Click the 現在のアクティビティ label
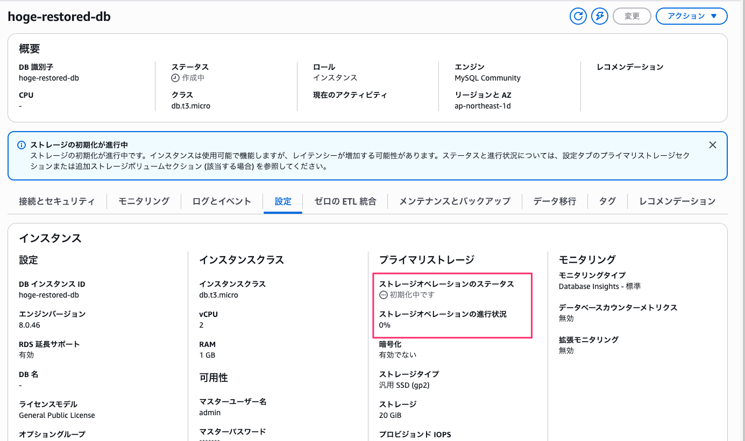This screenshot has width=745, height=441. (x=350, y=95)
